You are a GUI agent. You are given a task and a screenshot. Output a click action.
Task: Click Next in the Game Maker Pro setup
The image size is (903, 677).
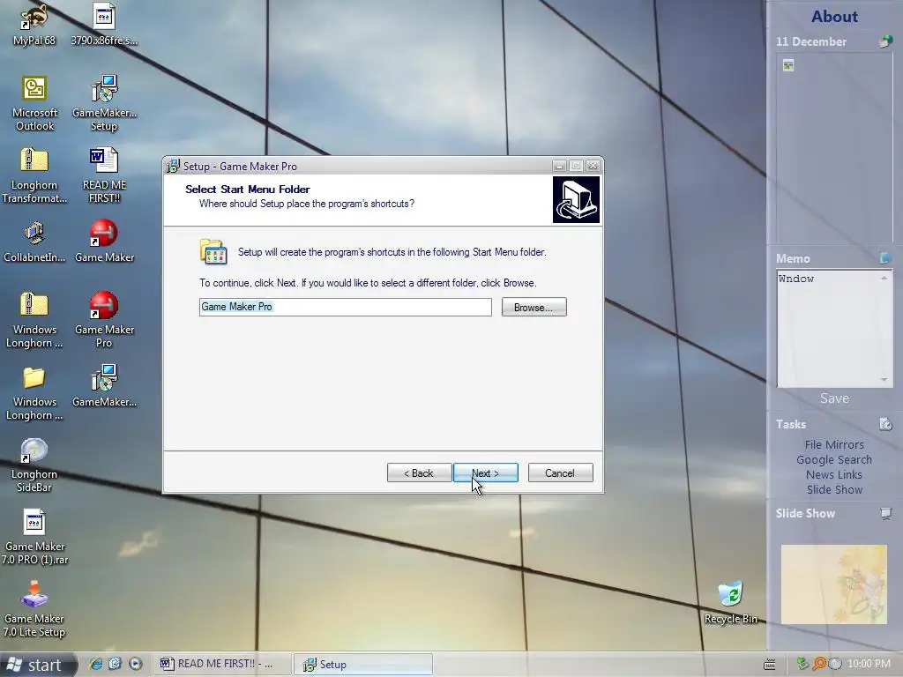486,472
